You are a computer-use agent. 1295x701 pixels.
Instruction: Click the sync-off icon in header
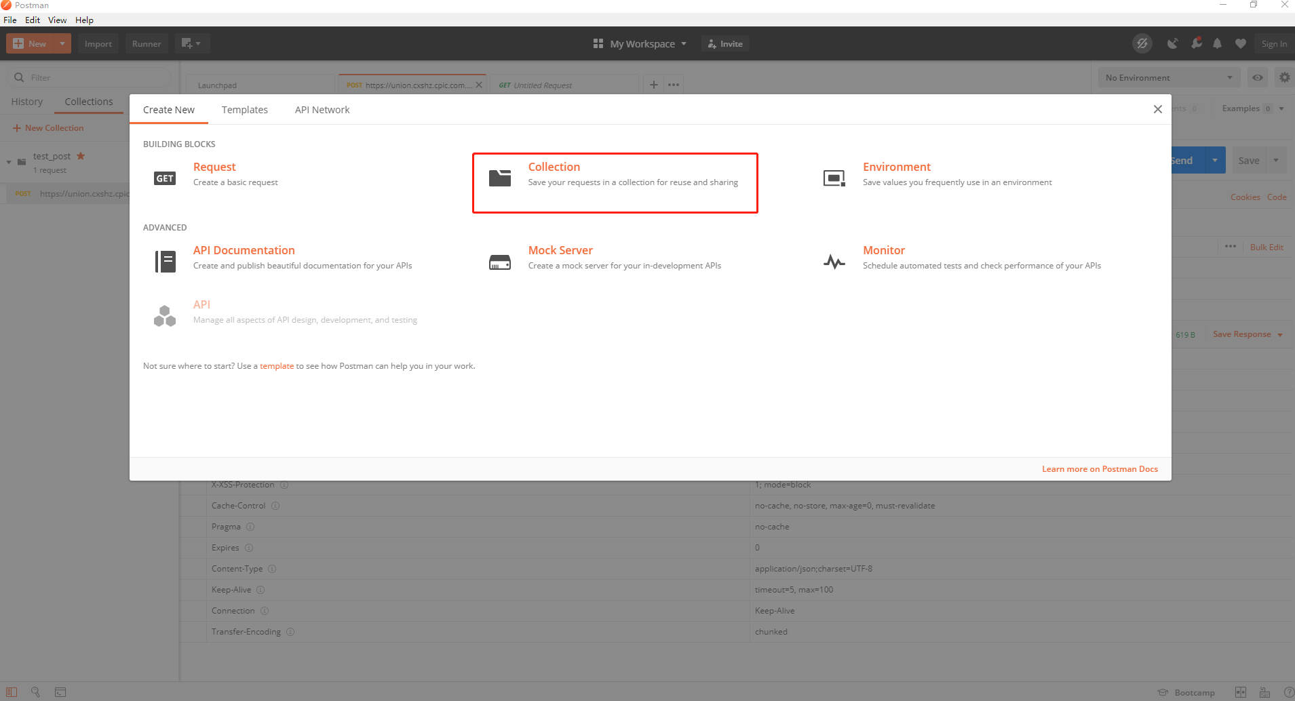point(1142,44)
